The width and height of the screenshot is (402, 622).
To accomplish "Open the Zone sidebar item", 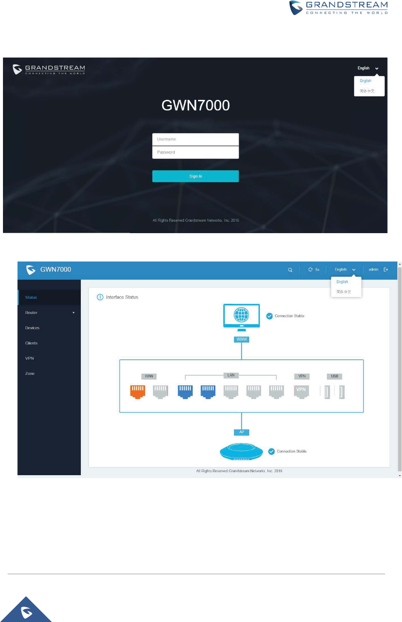I will [49, 374].
